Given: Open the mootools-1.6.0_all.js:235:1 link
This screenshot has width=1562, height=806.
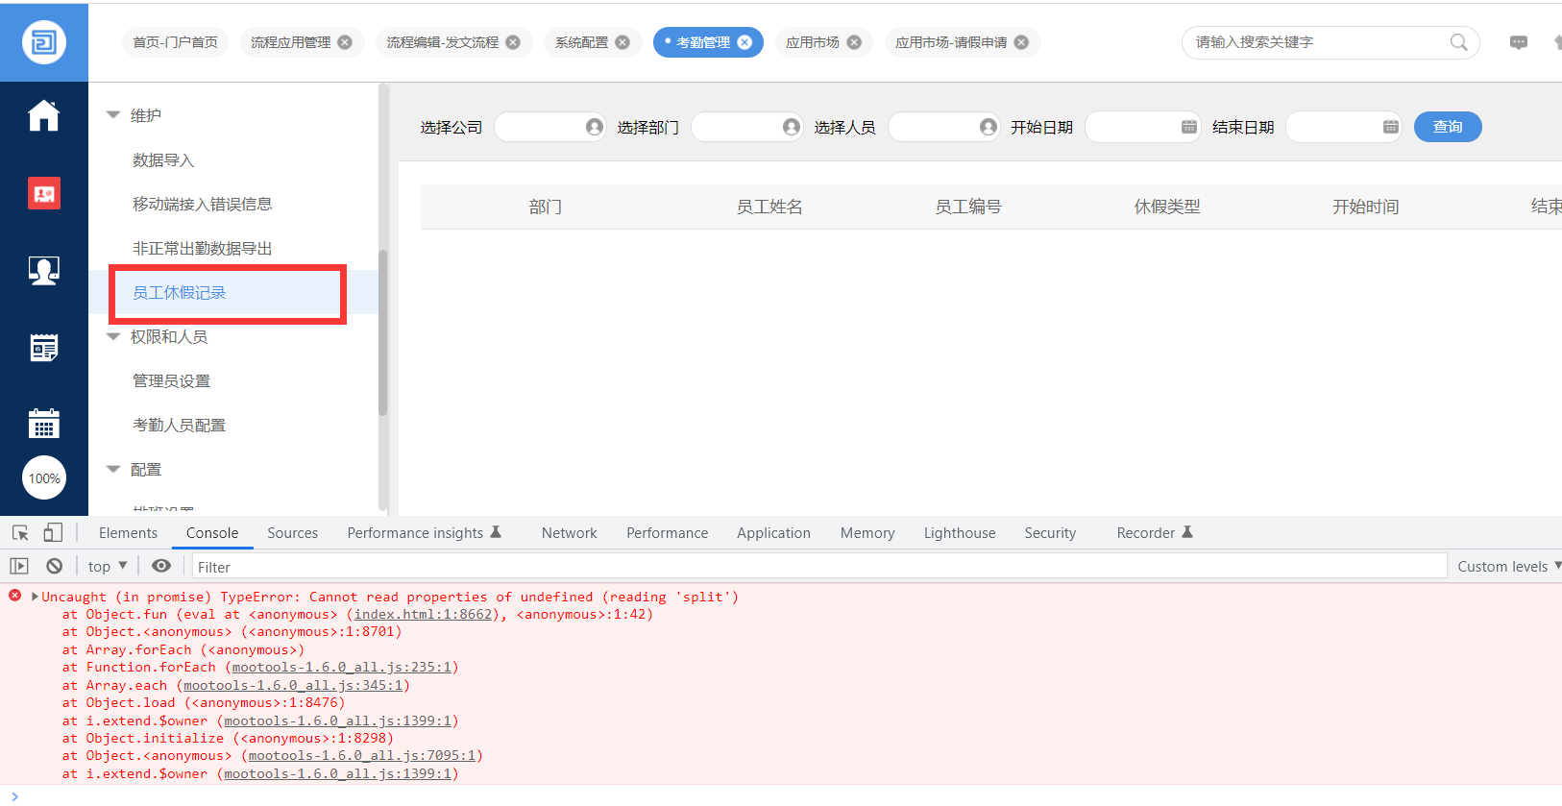Looking at the screenshot, I should (342, 667).
